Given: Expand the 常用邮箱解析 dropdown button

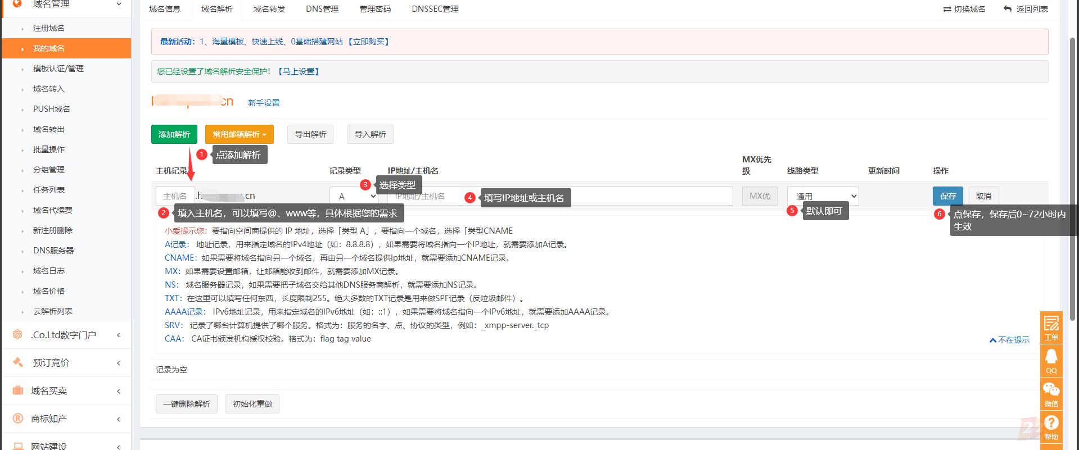Looking at the screenshot, I should coord(239,134).
